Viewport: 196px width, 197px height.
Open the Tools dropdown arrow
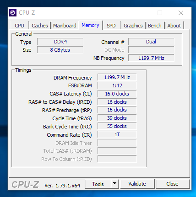(115, 184)
